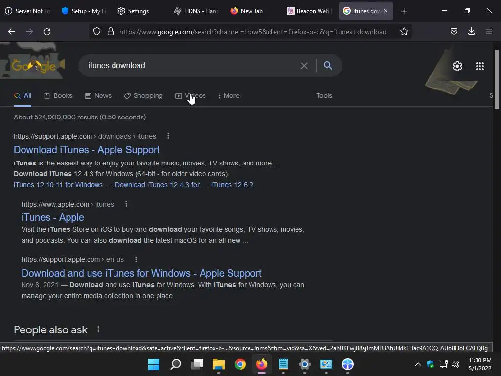Switch to the Beacon Web tab

click(x=310, y=11)
